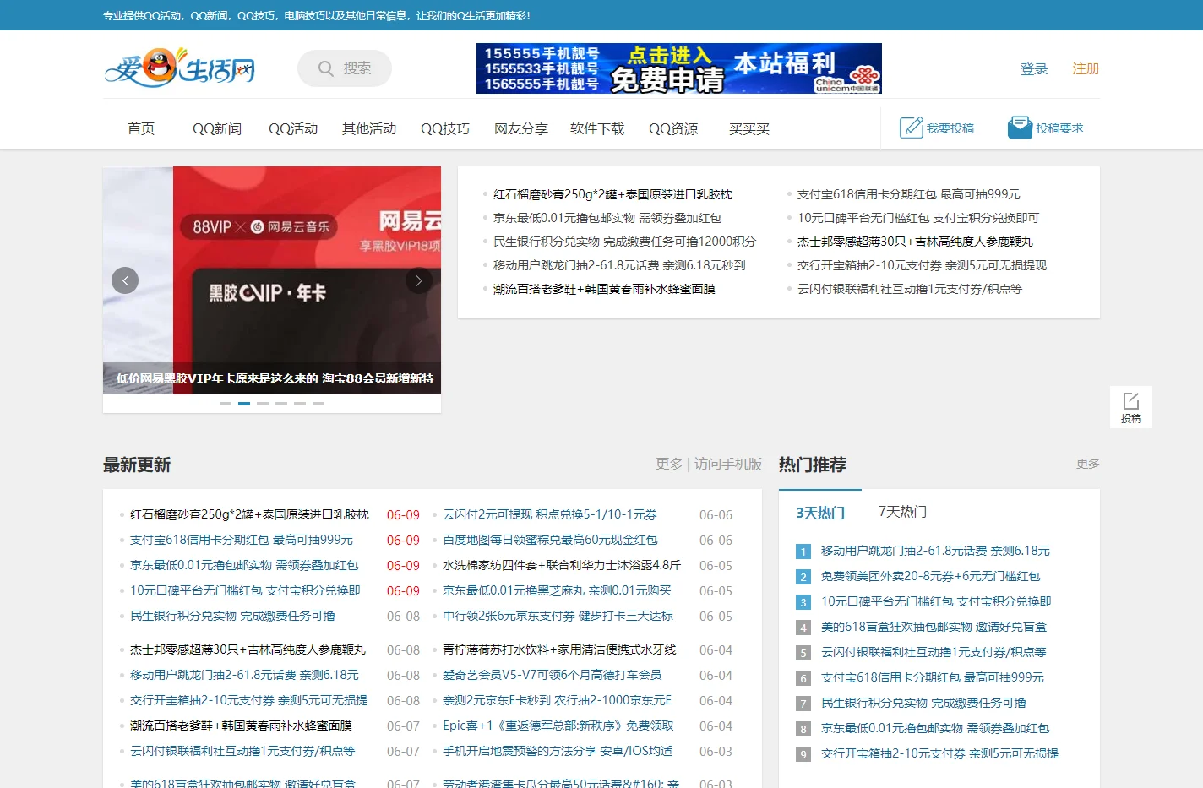Open the QQ活动 navigation item
This screenshot has width=1203, height=788.
(293, 128)
